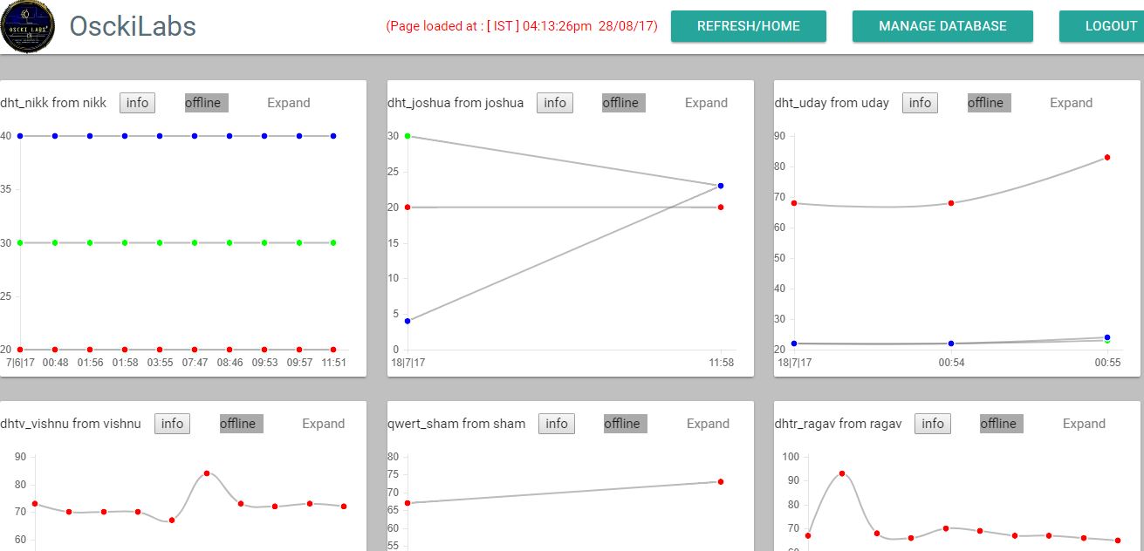Open info for dht_uday

921,103
